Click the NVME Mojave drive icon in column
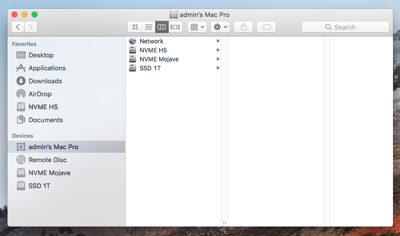Viewport: 400px width, 236px height. 133,59
